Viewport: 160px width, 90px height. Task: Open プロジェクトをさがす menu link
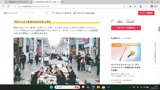pyautogui.click(x=62, y=13)
